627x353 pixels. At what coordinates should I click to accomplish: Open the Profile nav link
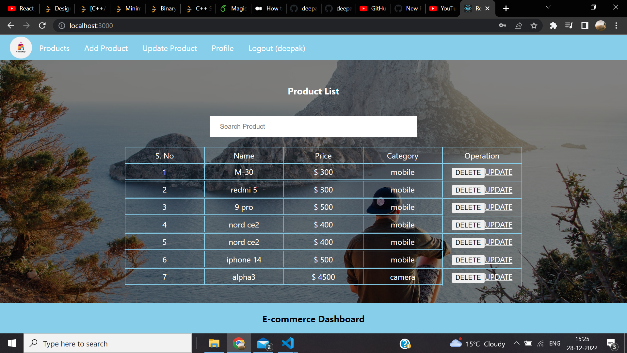click(222, 48)
